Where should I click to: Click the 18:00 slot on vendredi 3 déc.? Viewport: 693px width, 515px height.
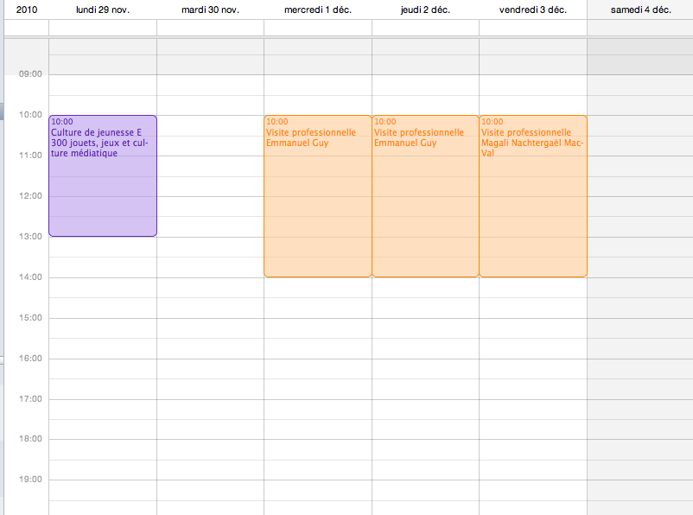(533, 450)
